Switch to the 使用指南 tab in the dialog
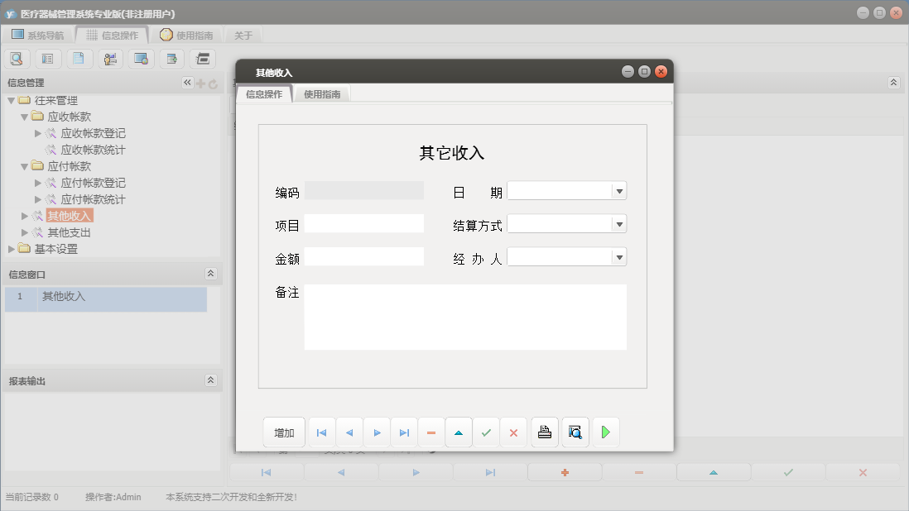Screen dimensions: 909x511 (322, 93)
